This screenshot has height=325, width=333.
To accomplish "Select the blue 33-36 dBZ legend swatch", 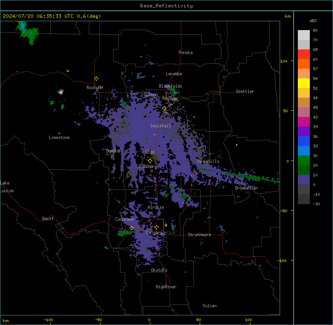I will [x=304, y=141].
